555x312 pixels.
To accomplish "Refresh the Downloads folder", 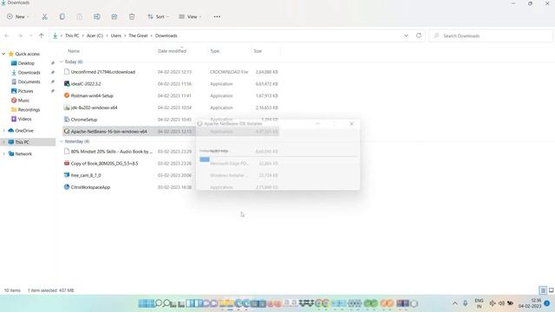I will pos(419,36).
